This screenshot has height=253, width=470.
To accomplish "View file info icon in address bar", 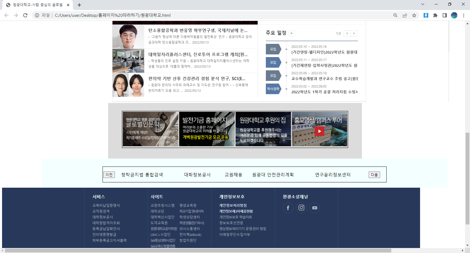I will point(37,15).
